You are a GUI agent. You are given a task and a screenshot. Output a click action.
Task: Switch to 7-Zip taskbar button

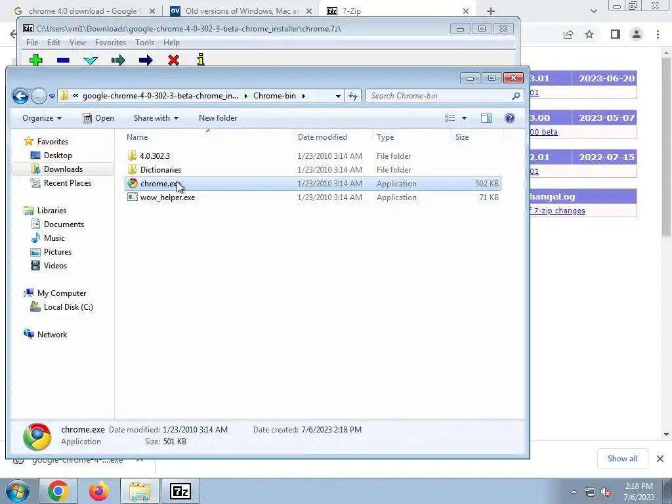click(180, 491)
